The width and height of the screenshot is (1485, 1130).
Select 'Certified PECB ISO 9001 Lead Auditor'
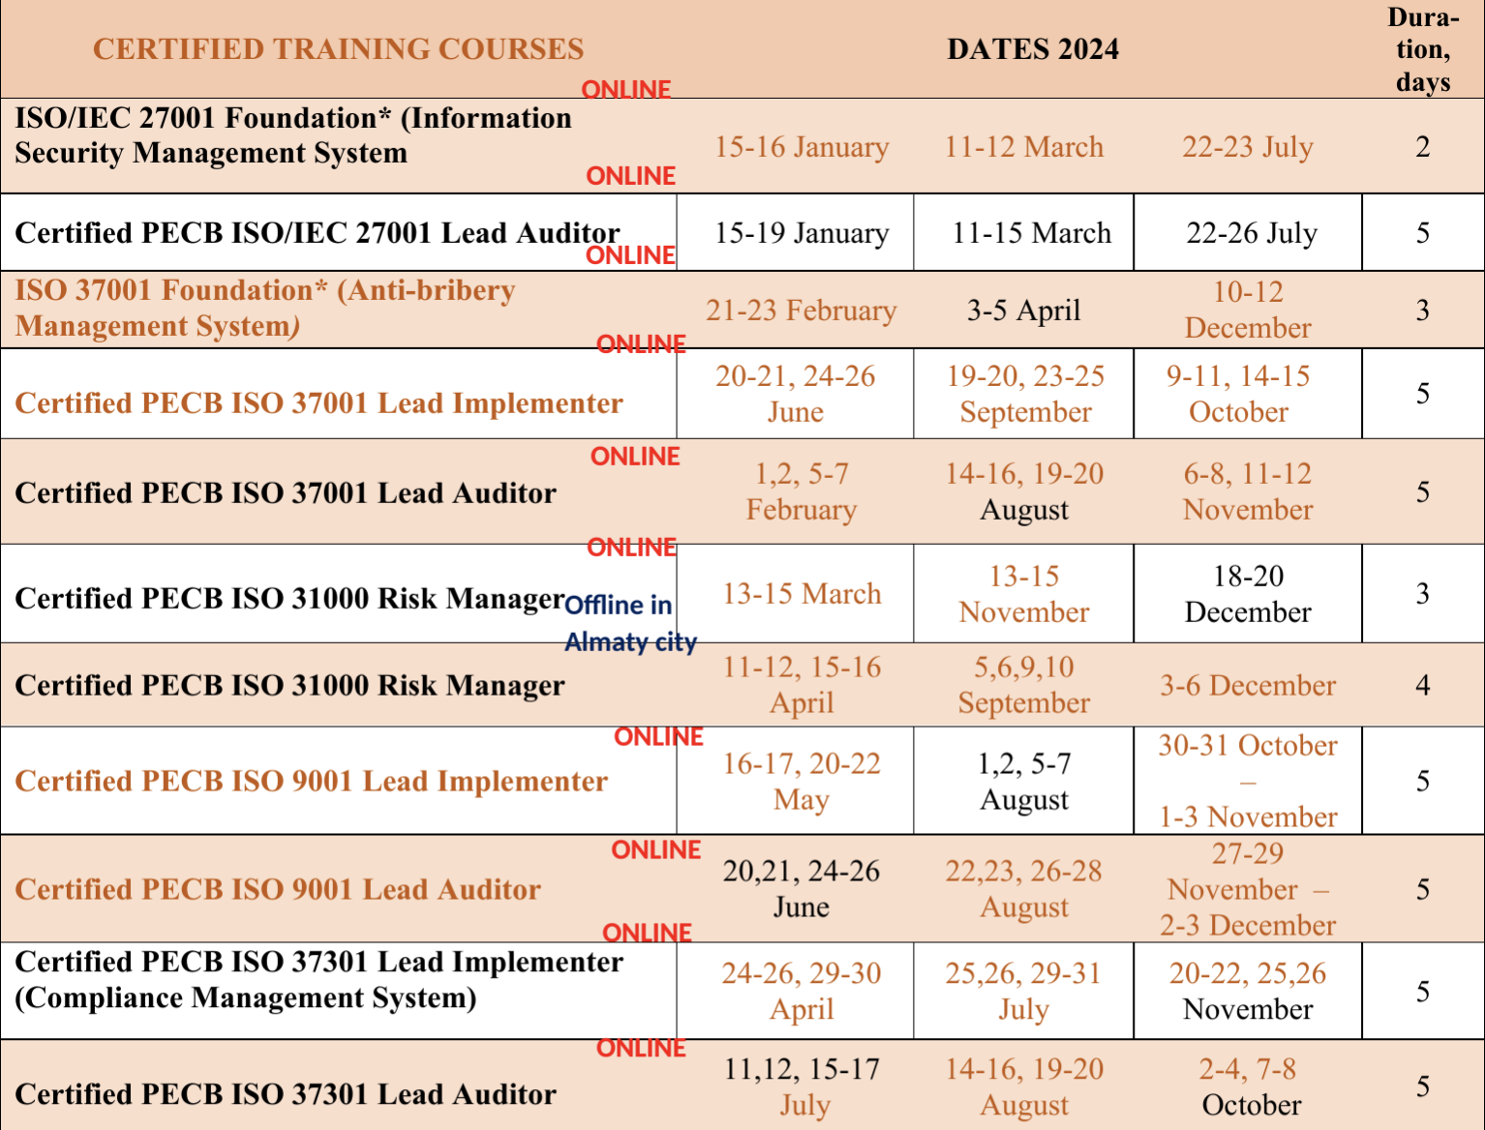coord(278,890)
